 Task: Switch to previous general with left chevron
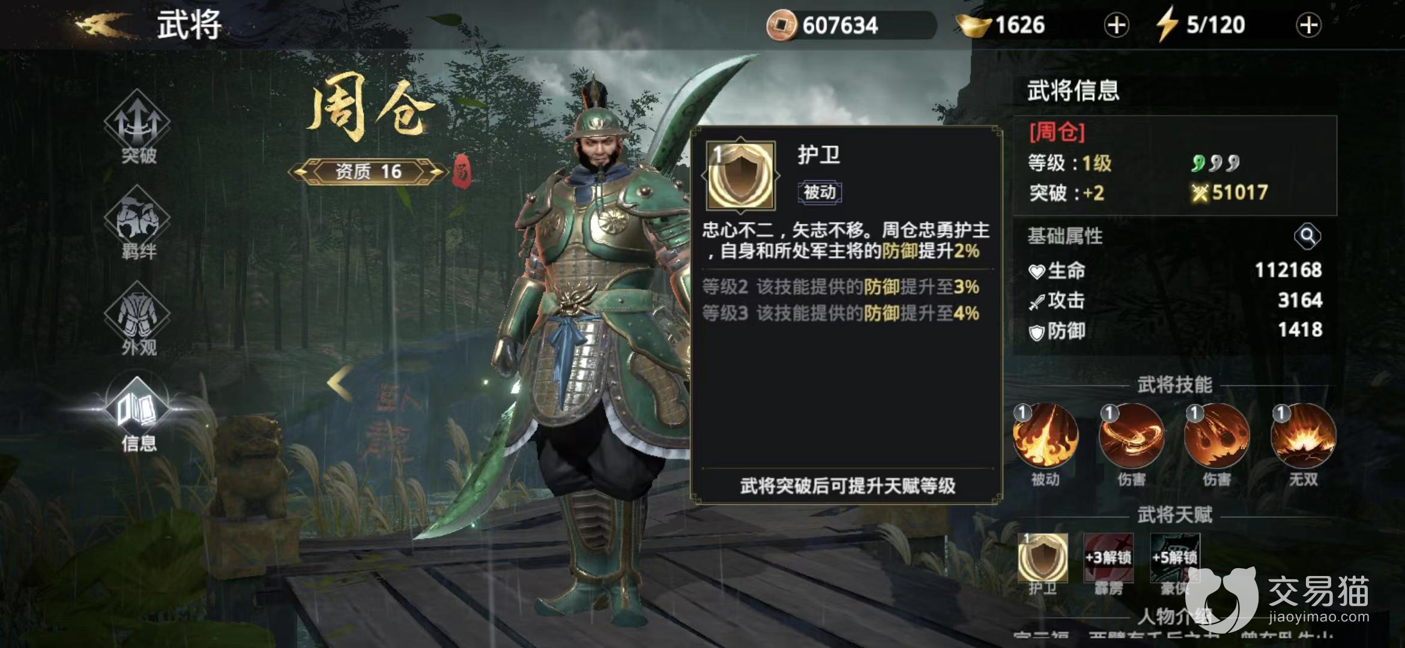tap(340, 382)
